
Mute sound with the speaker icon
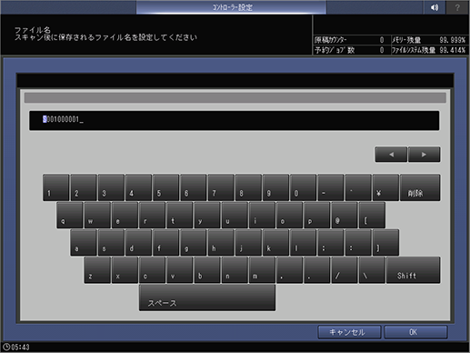click(435, 7)
